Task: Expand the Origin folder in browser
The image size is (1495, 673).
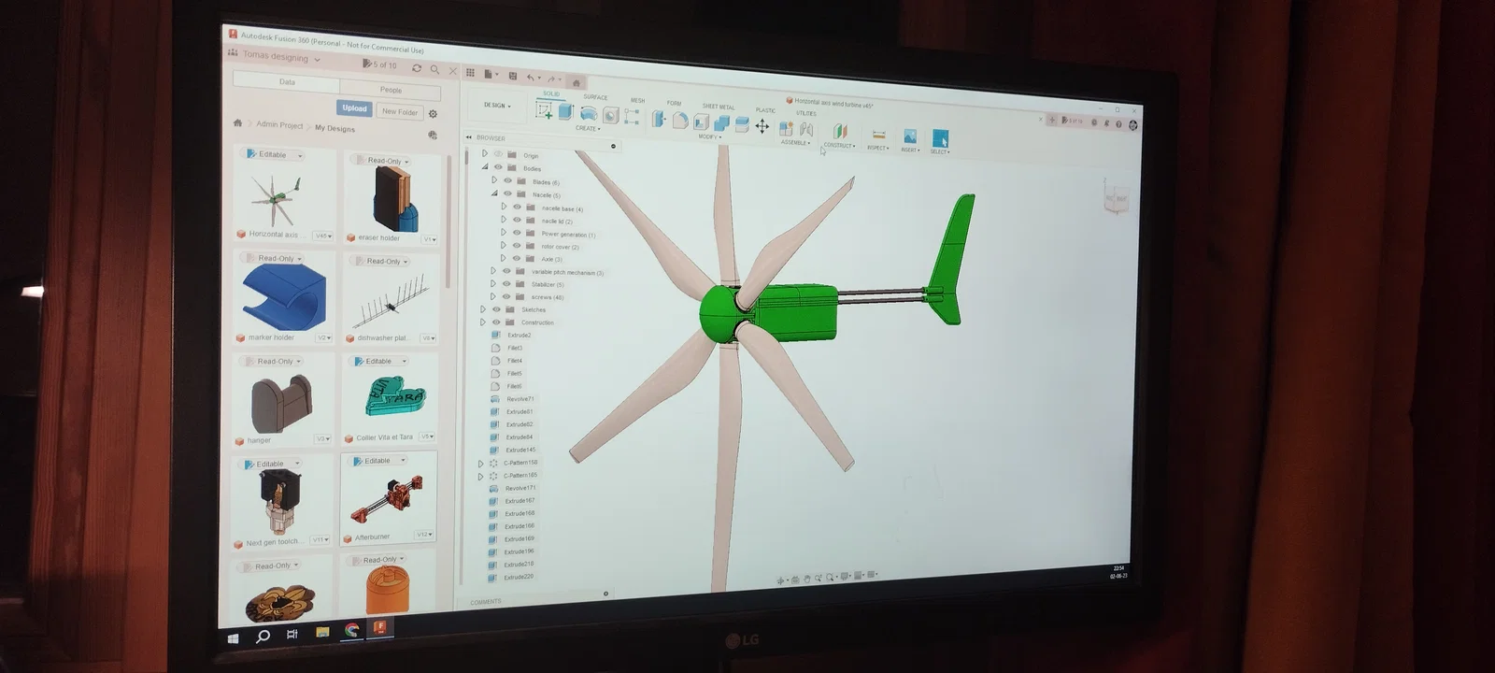Action: pos(484,153)
